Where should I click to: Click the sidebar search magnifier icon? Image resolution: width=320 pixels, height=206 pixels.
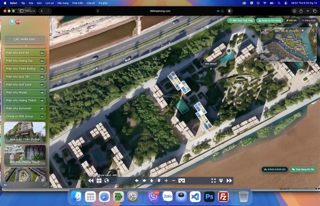pos(45,184)
